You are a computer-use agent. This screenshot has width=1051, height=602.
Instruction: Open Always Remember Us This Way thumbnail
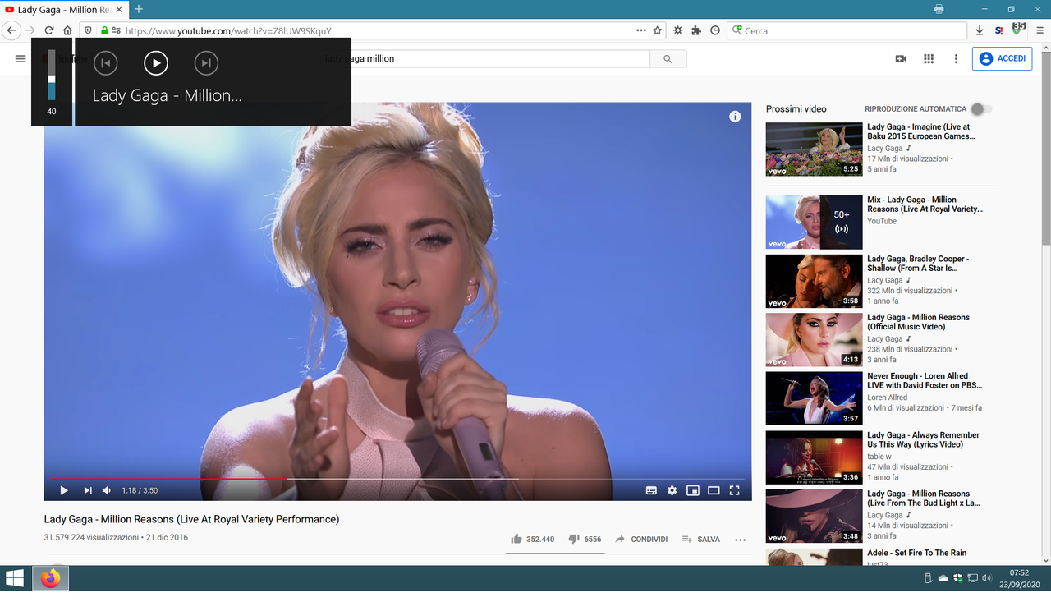click(x=814, y=457)
